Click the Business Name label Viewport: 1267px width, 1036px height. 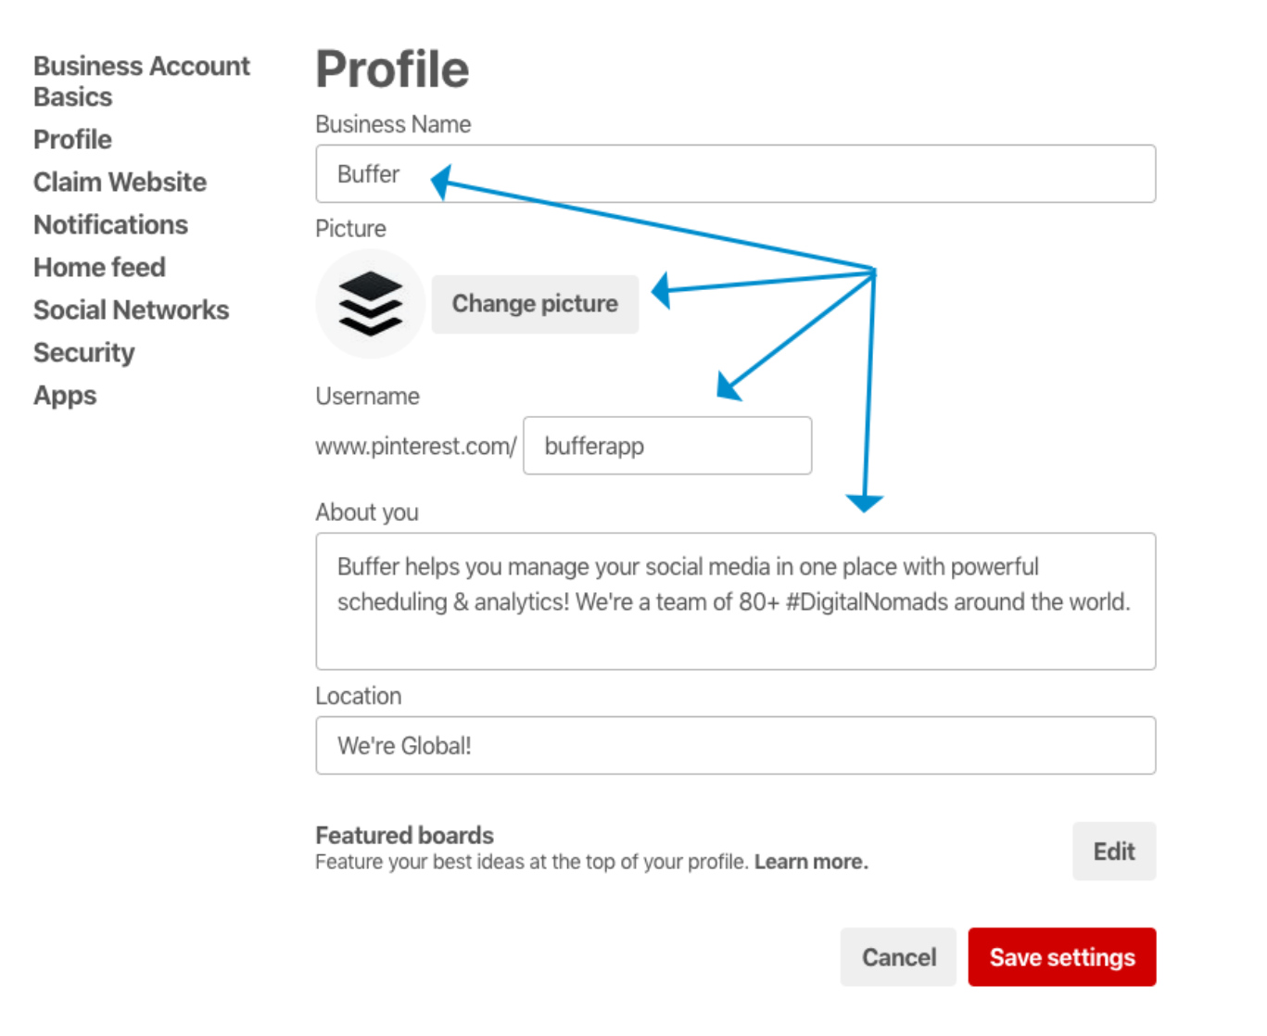click(393, 124)
